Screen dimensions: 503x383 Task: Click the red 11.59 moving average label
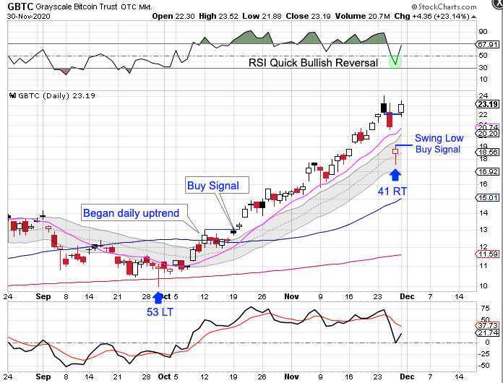tap(489, 254)
